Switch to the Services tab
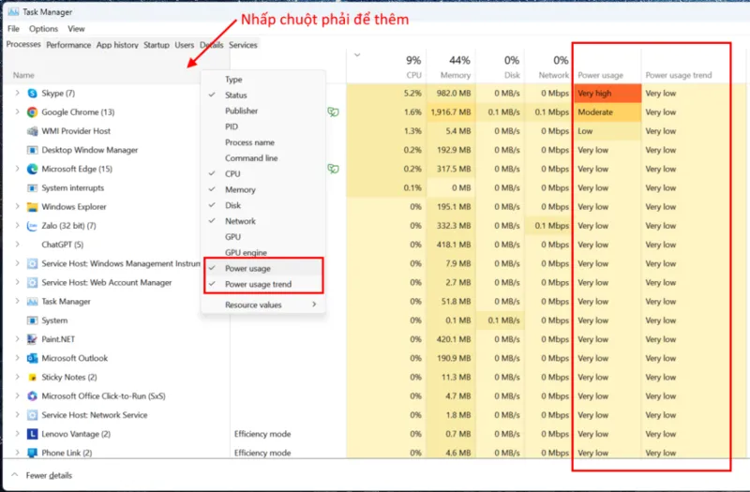This screenshot has width=750, height=492. (243, 45)
